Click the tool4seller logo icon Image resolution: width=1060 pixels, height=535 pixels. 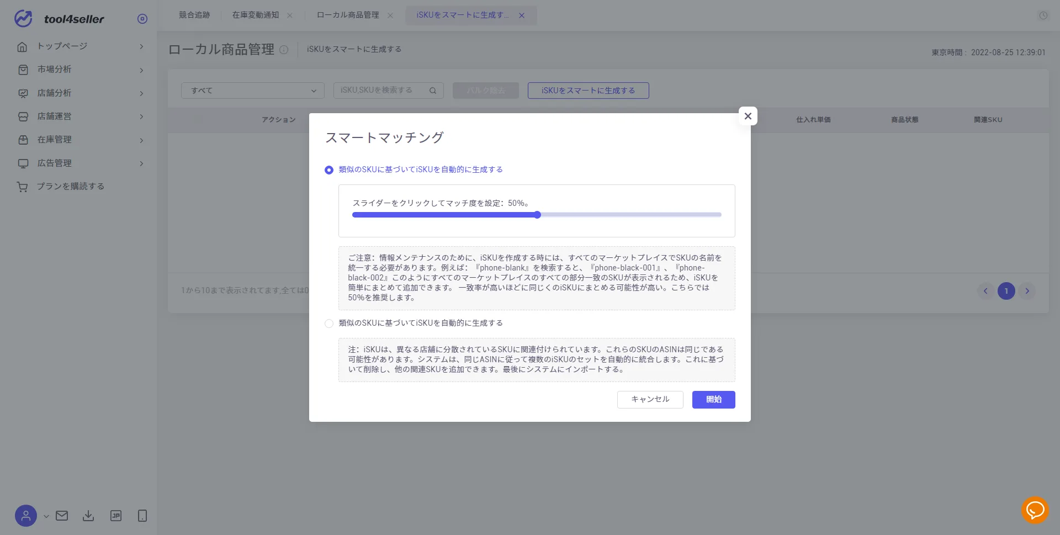coord(23,18)
